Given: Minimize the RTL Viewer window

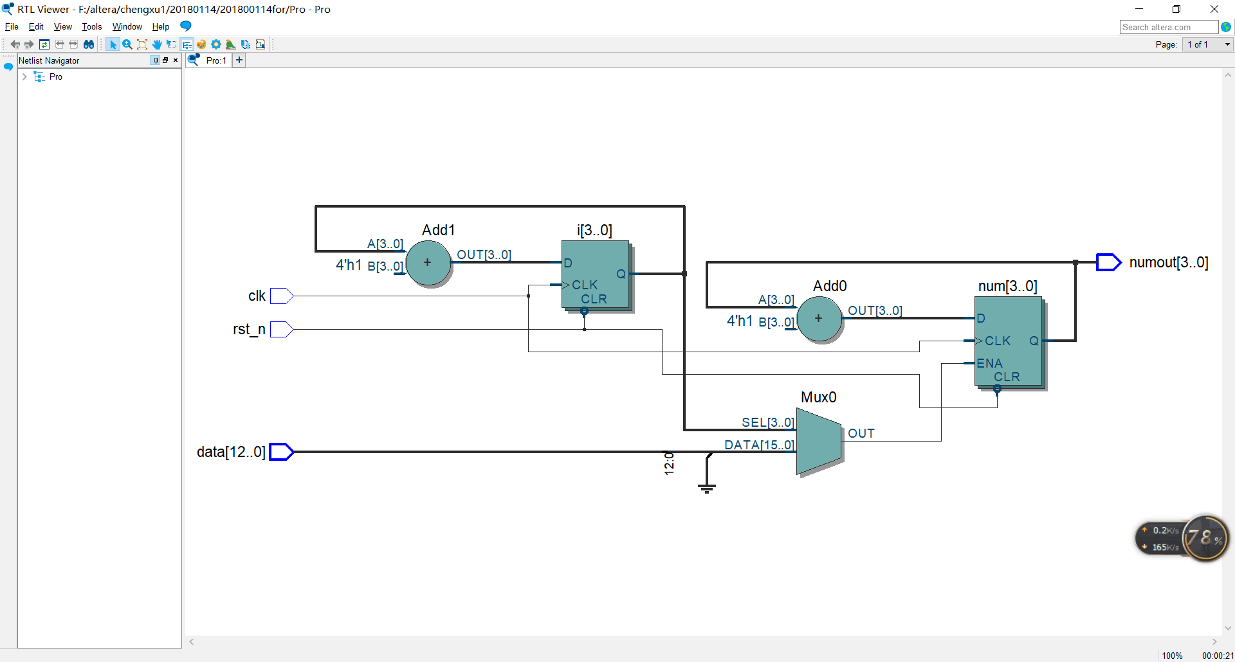Looking at the screenshot, I should coord(1139,9).
